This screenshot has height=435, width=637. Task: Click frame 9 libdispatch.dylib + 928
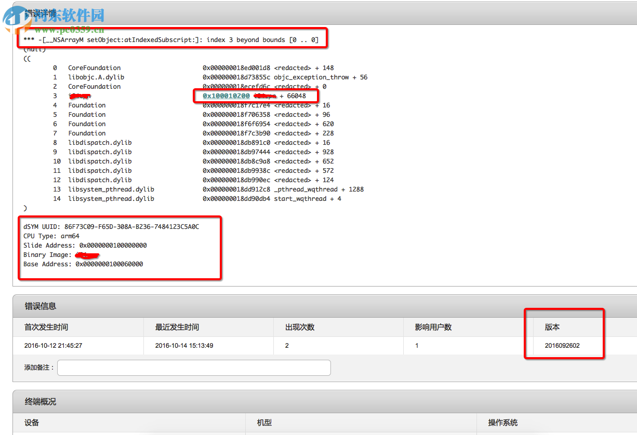point(193,152)
